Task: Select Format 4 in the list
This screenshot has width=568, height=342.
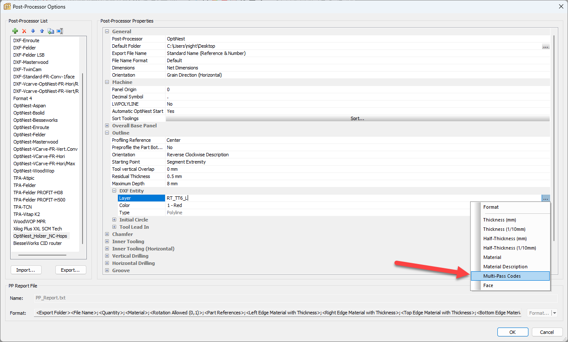Action: [23, 98]
